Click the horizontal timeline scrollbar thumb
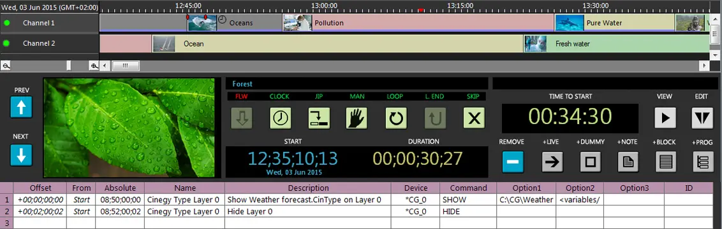722x229 pixels. 126,66
